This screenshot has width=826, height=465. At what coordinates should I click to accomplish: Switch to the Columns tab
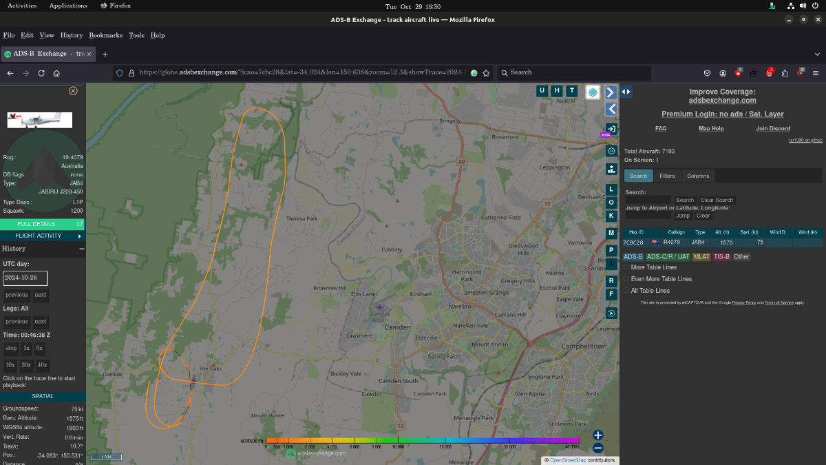click(x=698, y=176)
